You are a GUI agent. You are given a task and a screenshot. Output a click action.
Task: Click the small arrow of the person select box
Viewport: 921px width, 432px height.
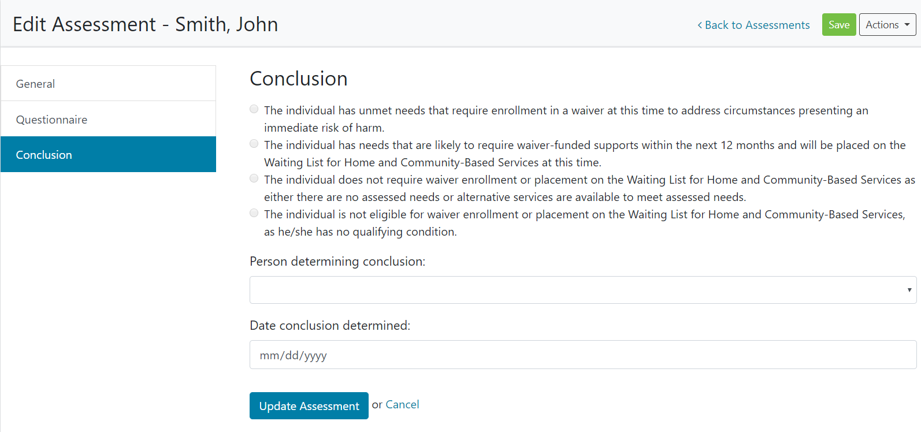909,290
